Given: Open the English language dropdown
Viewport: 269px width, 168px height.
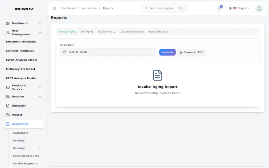Looking at the screenshot, I should (239, 8).
